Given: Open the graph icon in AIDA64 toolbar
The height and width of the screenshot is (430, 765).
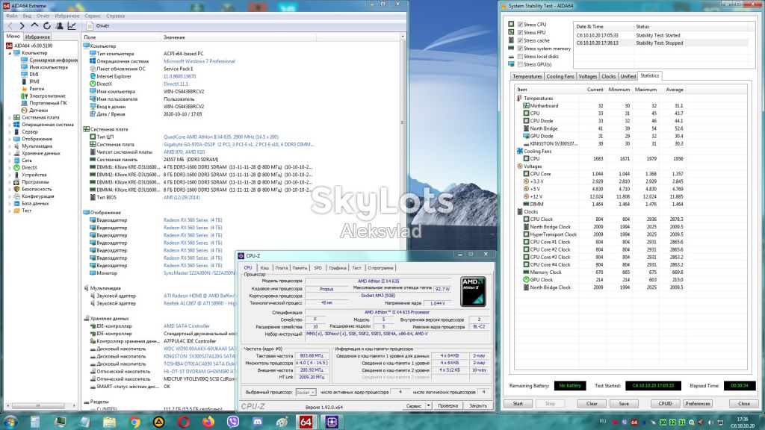Looking at the screenshot, I should pyautogui.click(x=72, y=26).
